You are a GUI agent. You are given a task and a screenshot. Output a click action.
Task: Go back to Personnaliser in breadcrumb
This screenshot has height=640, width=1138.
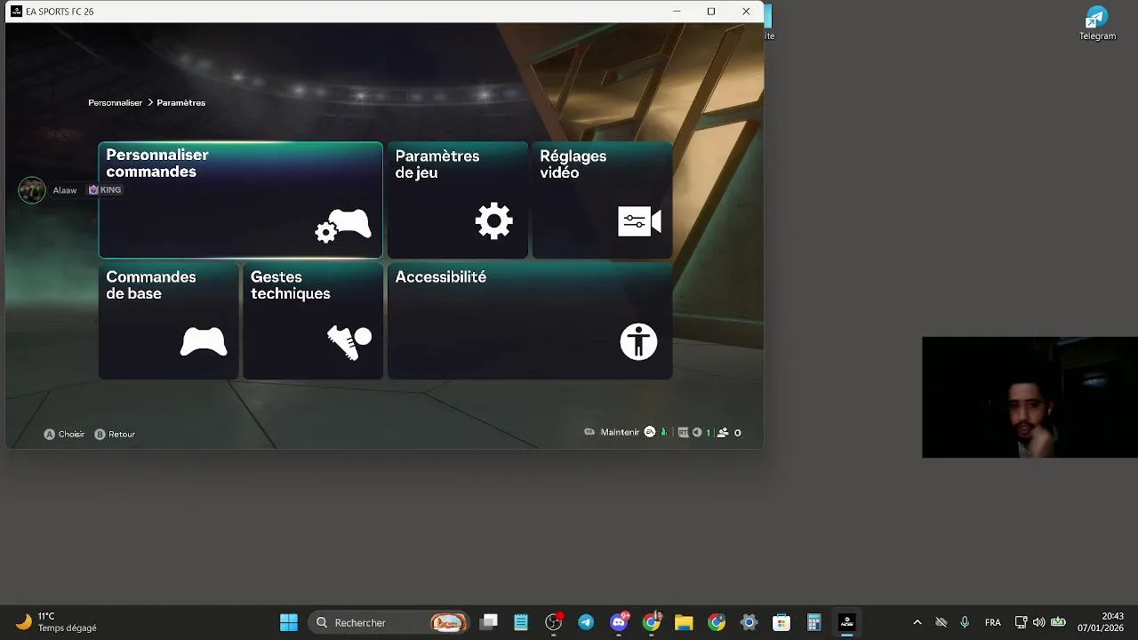(x=115, y=103)
